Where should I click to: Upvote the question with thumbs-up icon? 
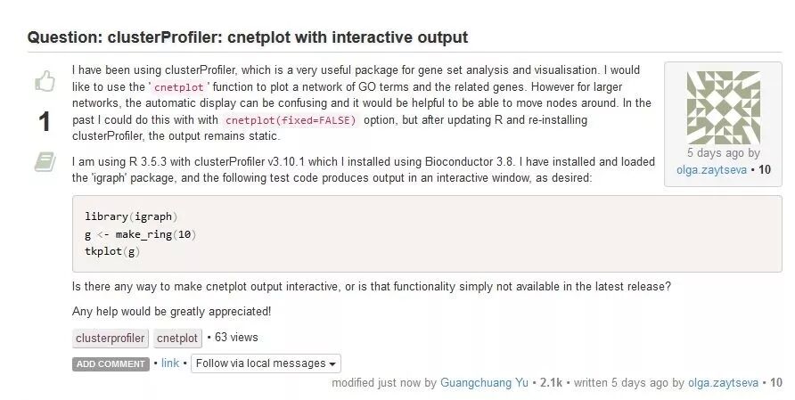coord(45,82)
